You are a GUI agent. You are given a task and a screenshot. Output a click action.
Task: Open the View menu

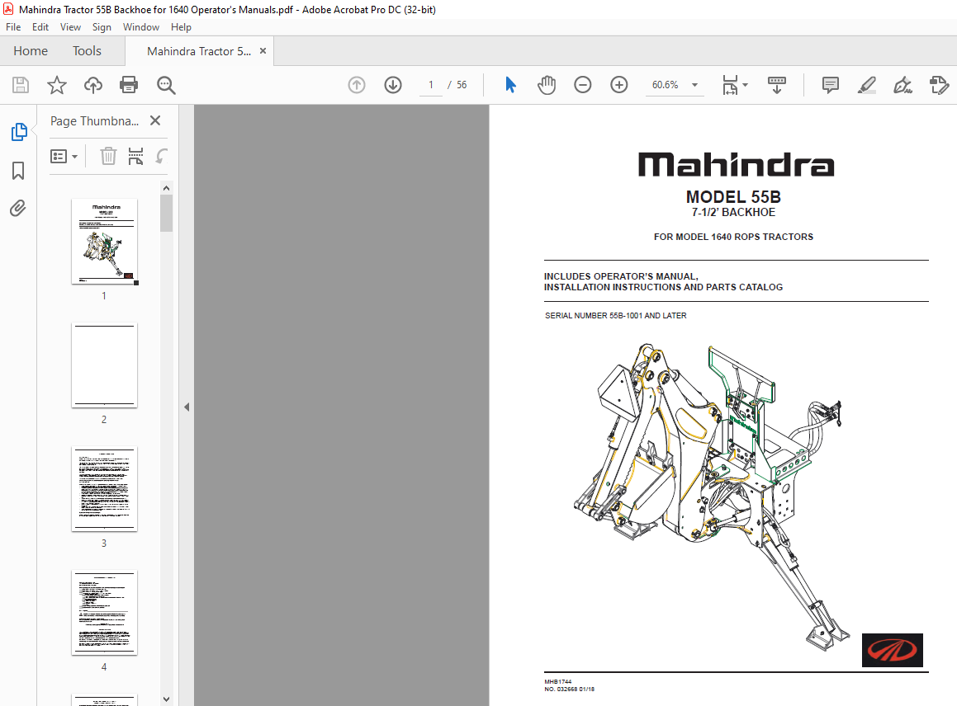coord(70,27)
